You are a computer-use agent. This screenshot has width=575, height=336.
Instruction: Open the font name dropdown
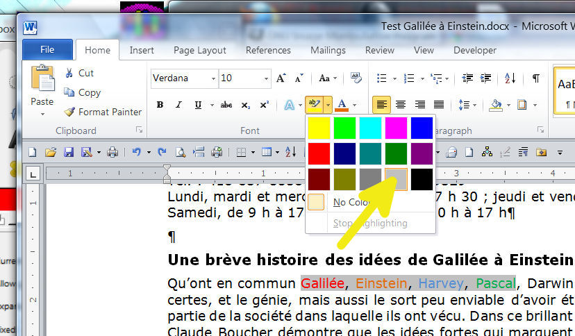tap(213, 78)
